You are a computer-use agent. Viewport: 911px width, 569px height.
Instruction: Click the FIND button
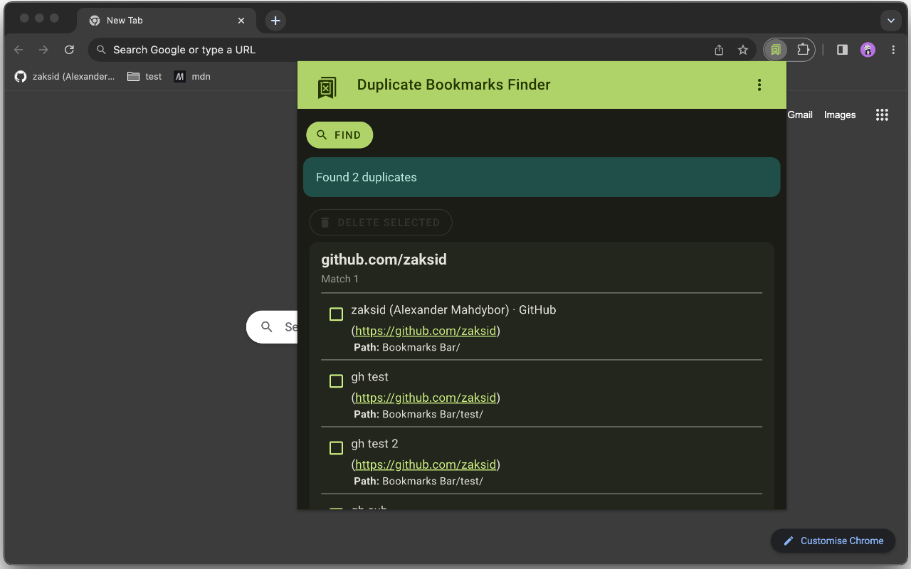tap(339, 135)
